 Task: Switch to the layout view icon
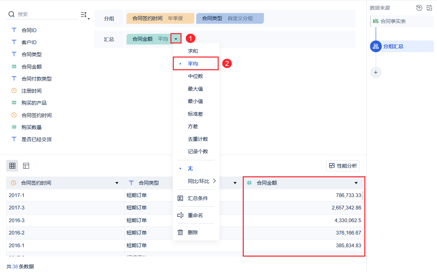click(26, 166)
